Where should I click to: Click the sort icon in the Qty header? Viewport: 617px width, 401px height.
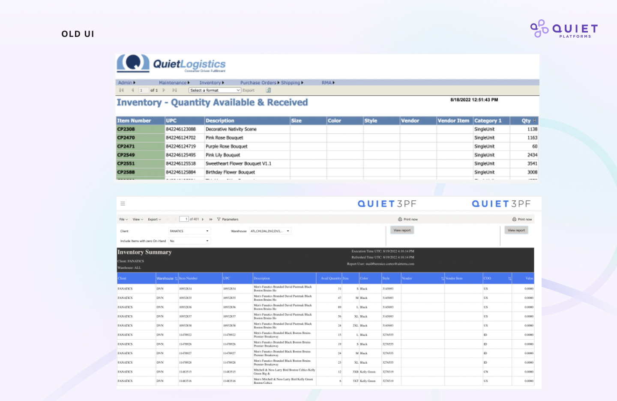534,121
